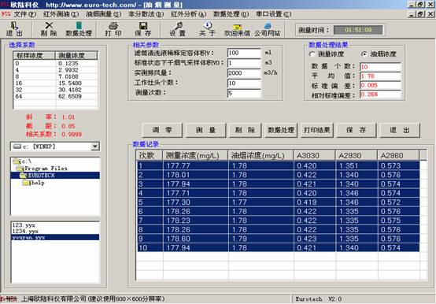
Task: Open the 文件(F) menu
Action: click(x=24, y=14)
